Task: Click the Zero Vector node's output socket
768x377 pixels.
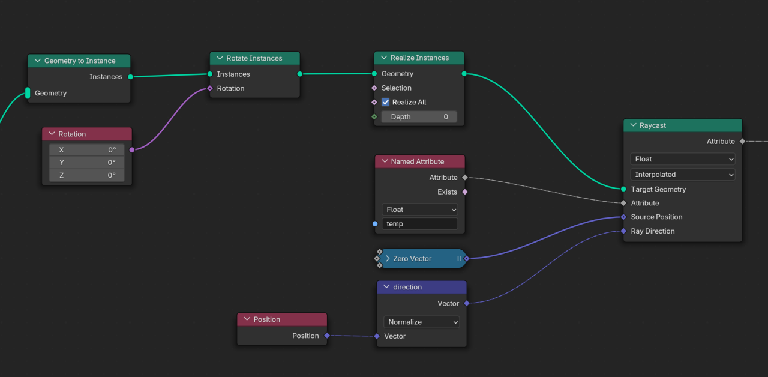Action: tap(466, 259)
